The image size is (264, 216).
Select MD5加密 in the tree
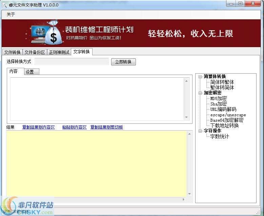[219, 98]
